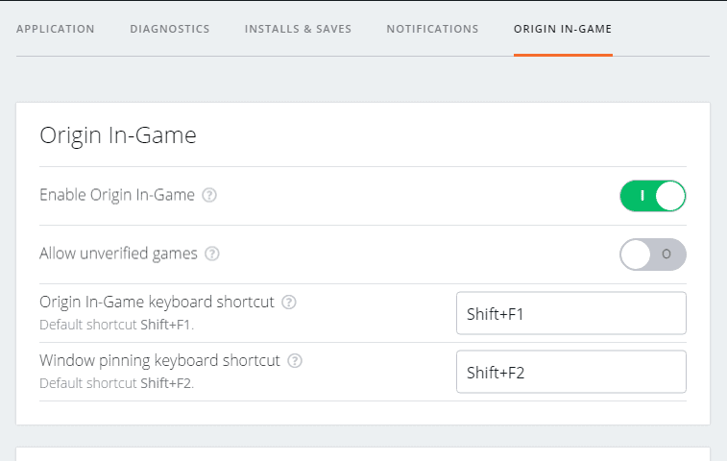Click the Shift+F2 shortcut input field
The image size is (727, 461).
pos(571,372)
